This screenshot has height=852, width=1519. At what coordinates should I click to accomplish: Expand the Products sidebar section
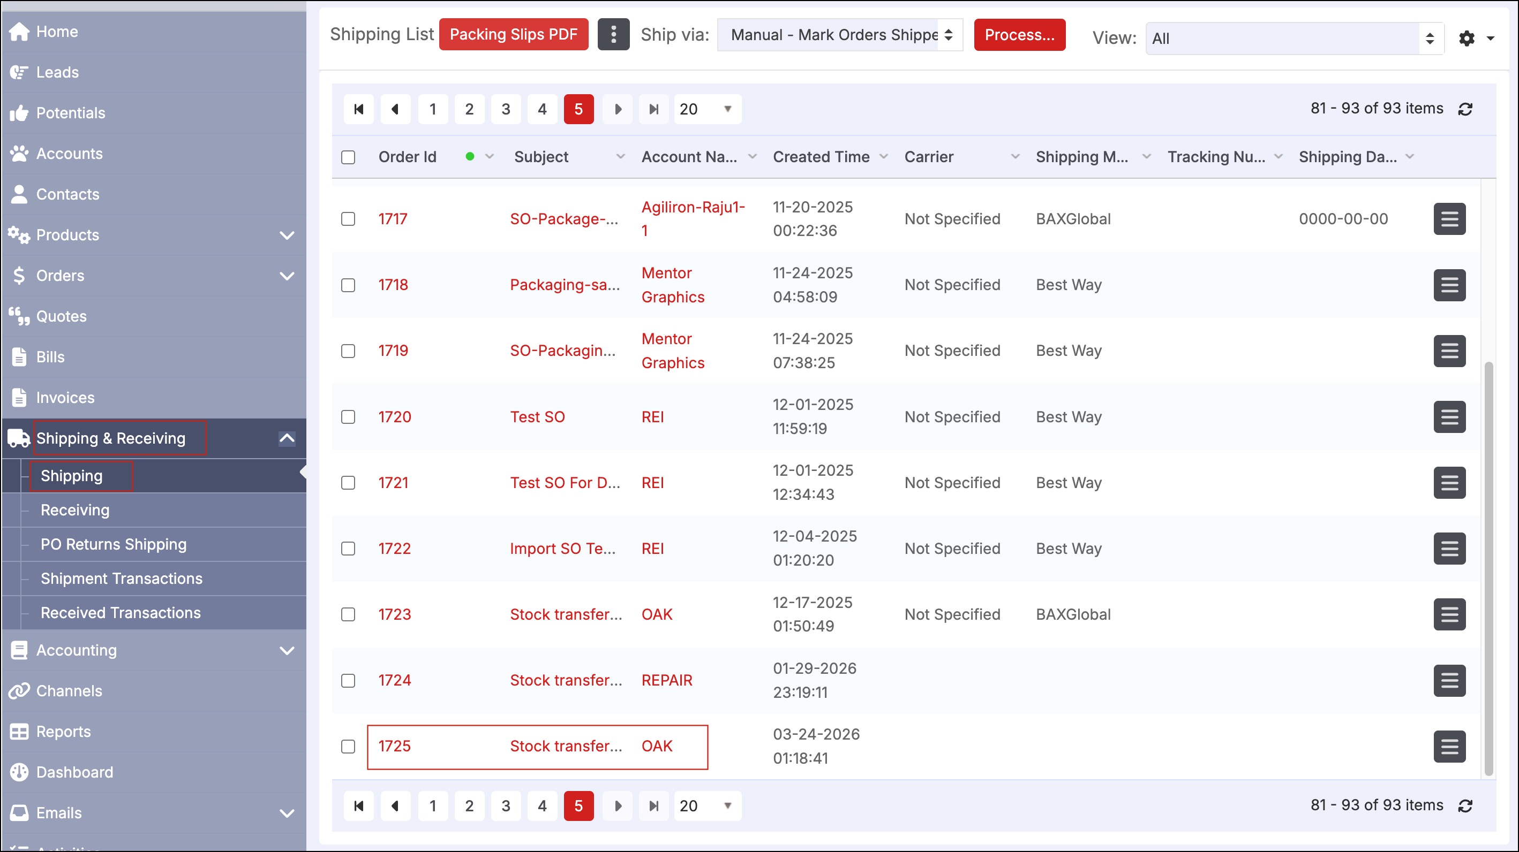click(x=287, y=235)
